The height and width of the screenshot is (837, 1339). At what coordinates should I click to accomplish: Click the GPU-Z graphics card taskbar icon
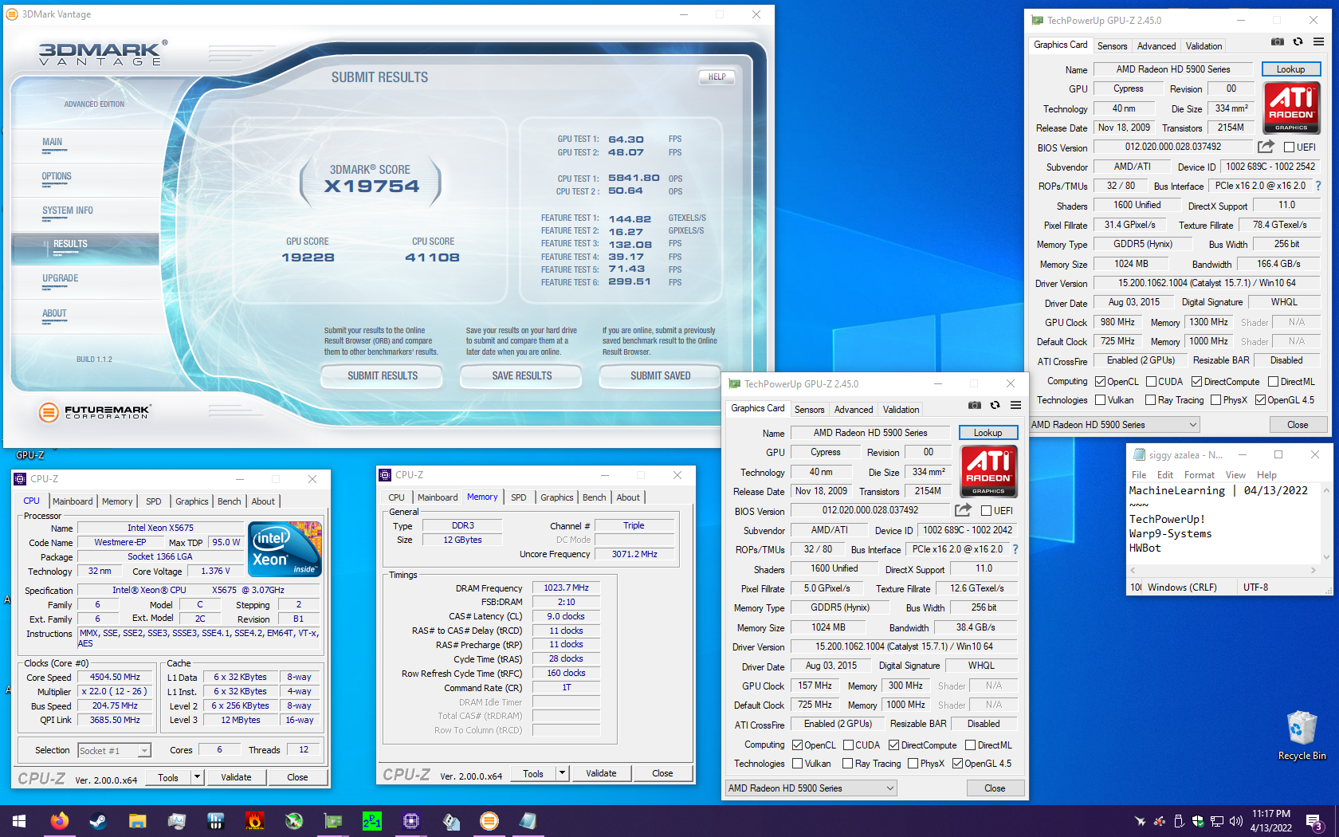(x=333, y=820)
